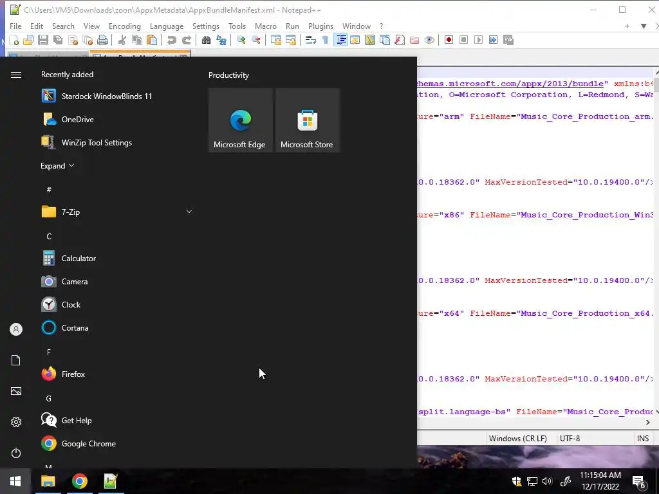This screenshot has width=659, height=494.
Task: Open the Replace toolbar icon
Action: point(221,40)
